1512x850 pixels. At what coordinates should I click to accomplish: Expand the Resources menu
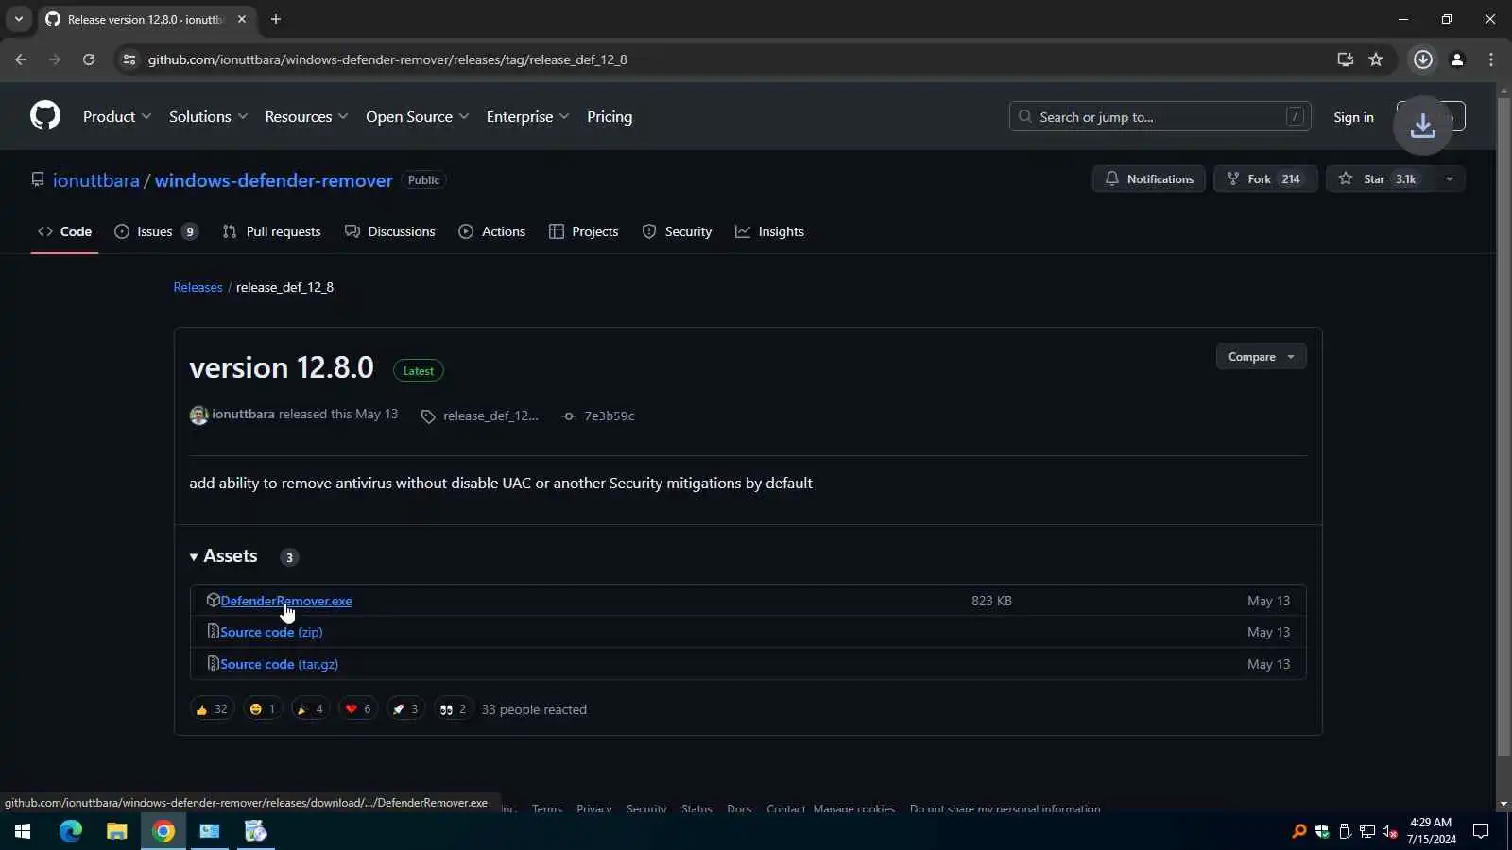[306, 116]
